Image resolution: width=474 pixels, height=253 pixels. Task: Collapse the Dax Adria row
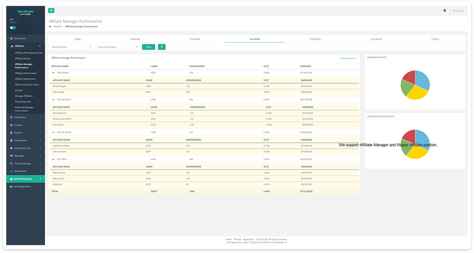(53, 159)
